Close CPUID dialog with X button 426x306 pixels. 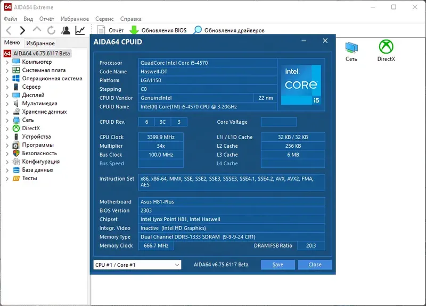[325, 41]
